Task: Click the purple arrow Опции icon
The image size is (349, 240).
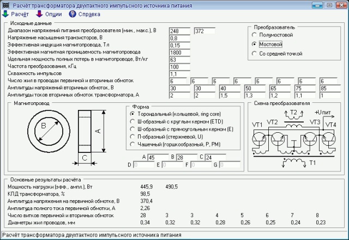Action: 39,14
